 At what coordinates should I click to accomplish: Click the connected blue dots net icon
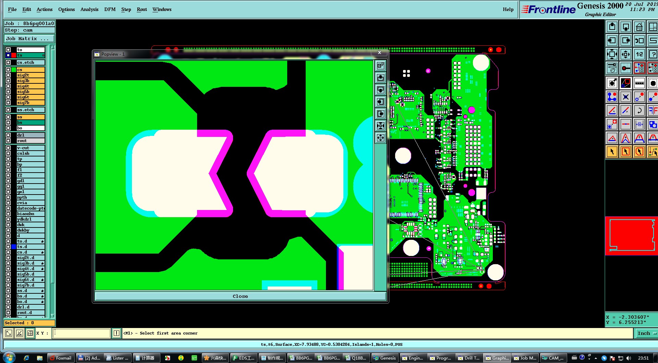click(x=612, y=97)
